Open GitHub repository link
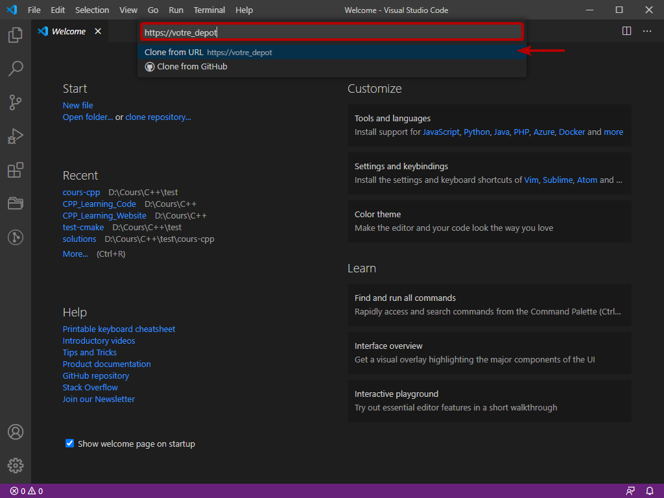Screen dimensions: 664x498 coord(96,376)
